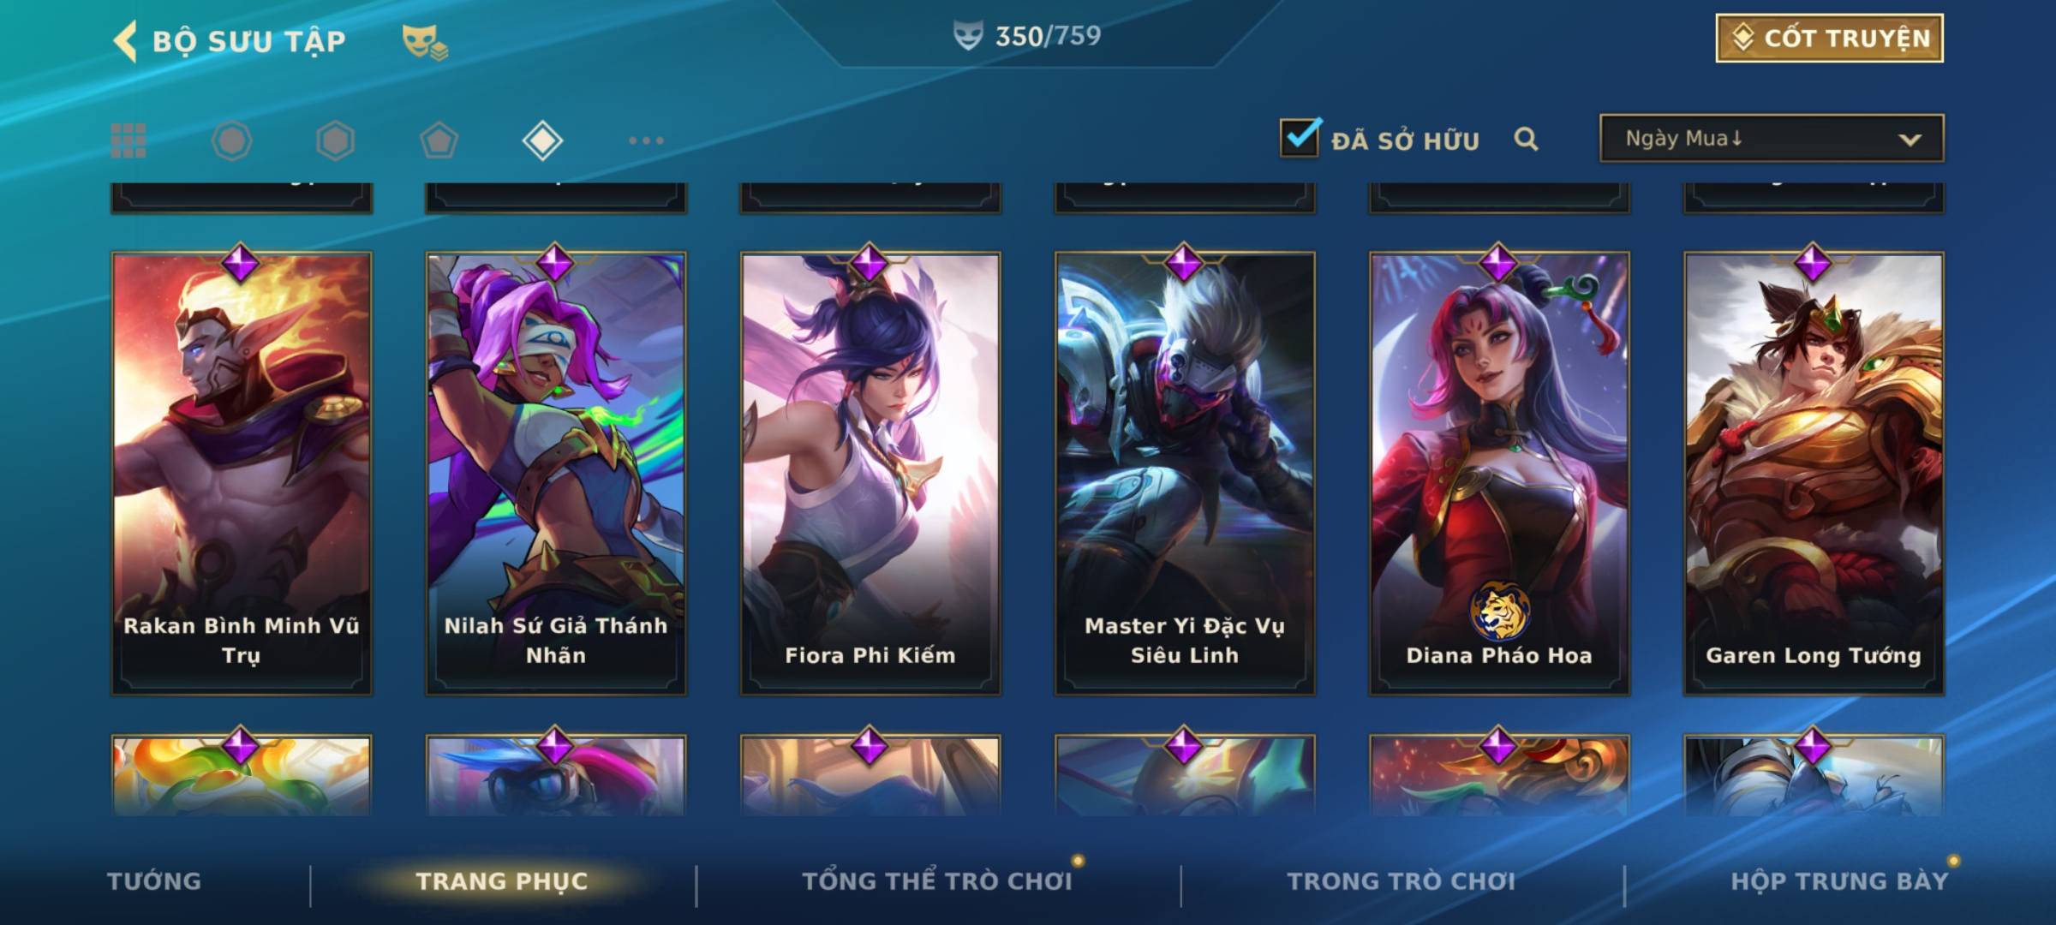The width and height of the screenshot is (2056, 925).
Task: Open the mask and coins icon
Action: point(425,42)
